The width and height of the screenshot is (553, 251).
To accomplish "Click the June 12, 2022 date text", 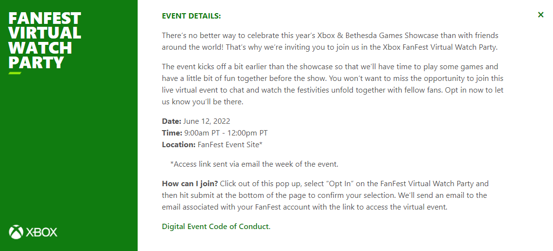I will [x=206, y=121].
